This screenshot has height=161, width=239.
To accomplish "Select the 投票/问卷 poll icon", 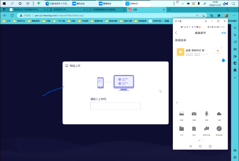I will click(x=206, y=129).
